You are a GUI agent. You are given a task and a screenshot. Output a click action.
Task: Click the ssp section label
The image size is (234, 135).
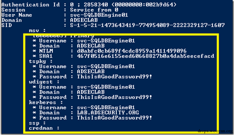(37, 123)
